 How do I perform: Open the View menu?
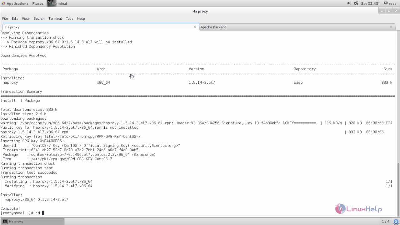pos(26,18)
